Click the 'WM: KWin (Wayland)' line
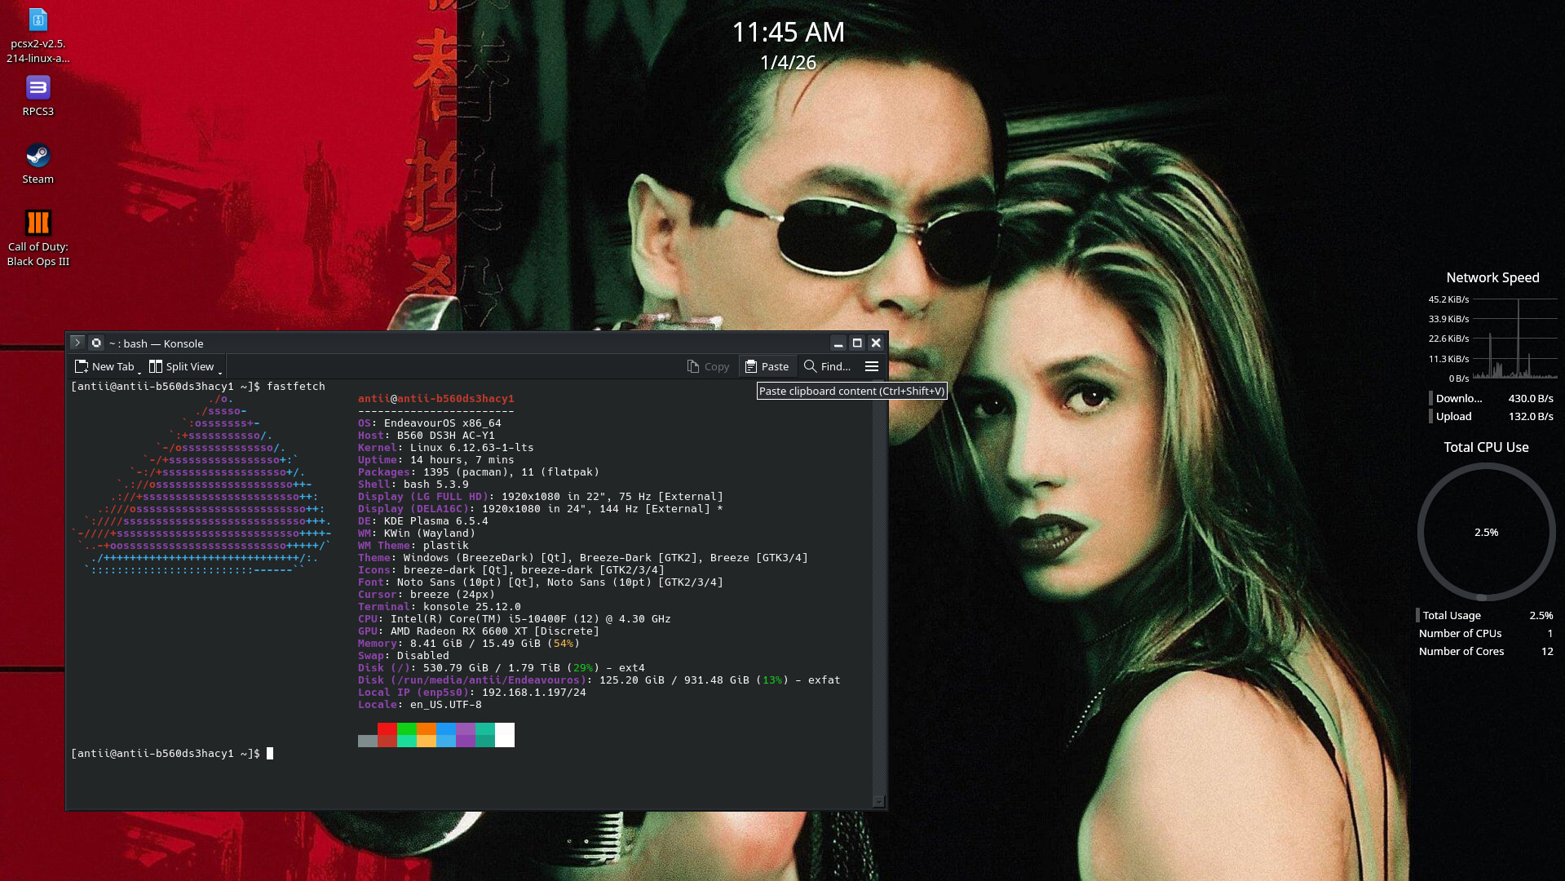This screenshot has width=1565, height=881. [417, 533]
